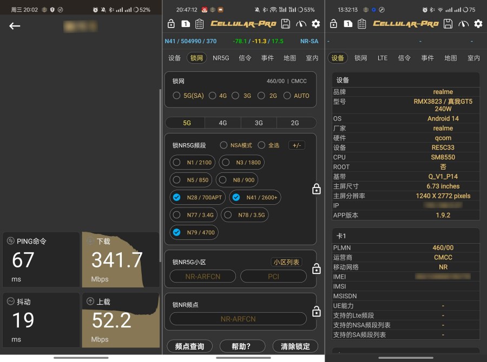Check the 全选 select-all option
This screenshot has width=487, height=362.
(261, 145)
